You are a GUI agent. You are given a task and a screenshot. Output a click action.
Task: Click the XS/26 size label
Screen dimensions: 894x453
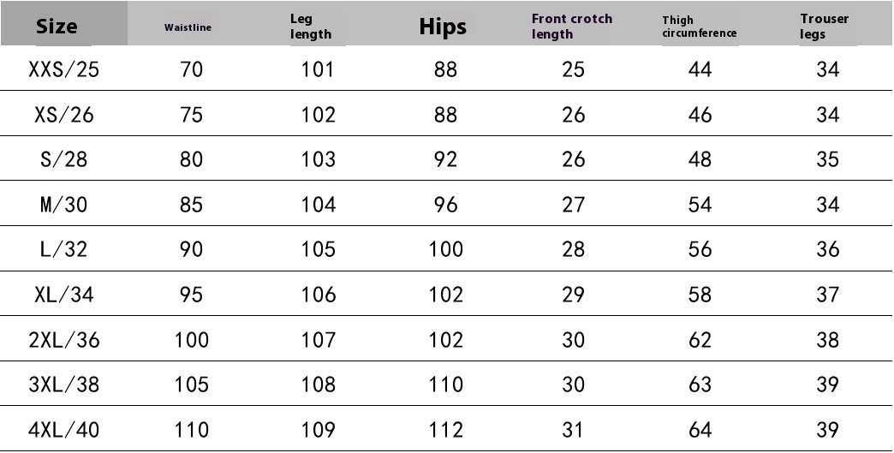(x=64, y=115)
